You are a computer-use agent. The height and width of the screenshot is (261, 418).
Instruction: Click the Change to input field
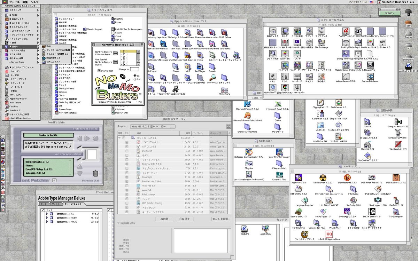click(134, 69)
